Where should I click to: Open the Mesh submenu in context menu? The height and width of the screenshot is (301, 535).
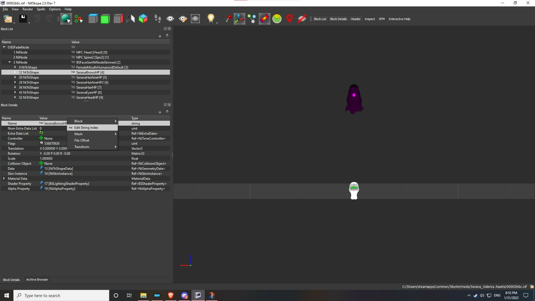pos(92,134)
